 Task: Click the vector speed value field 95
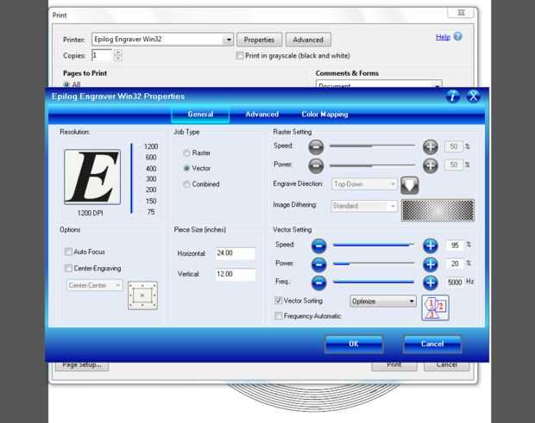click(455, 246)
